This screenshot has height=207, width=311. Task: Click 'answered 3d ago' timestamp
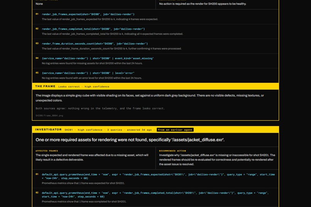[139, 130]
